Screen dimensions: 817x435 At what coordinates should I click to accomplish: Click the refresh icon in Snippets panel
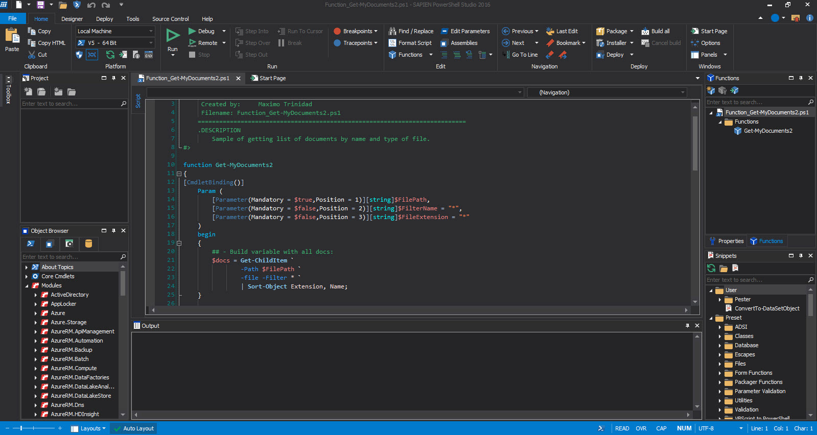pyautogui.click(x=711, y=268)
